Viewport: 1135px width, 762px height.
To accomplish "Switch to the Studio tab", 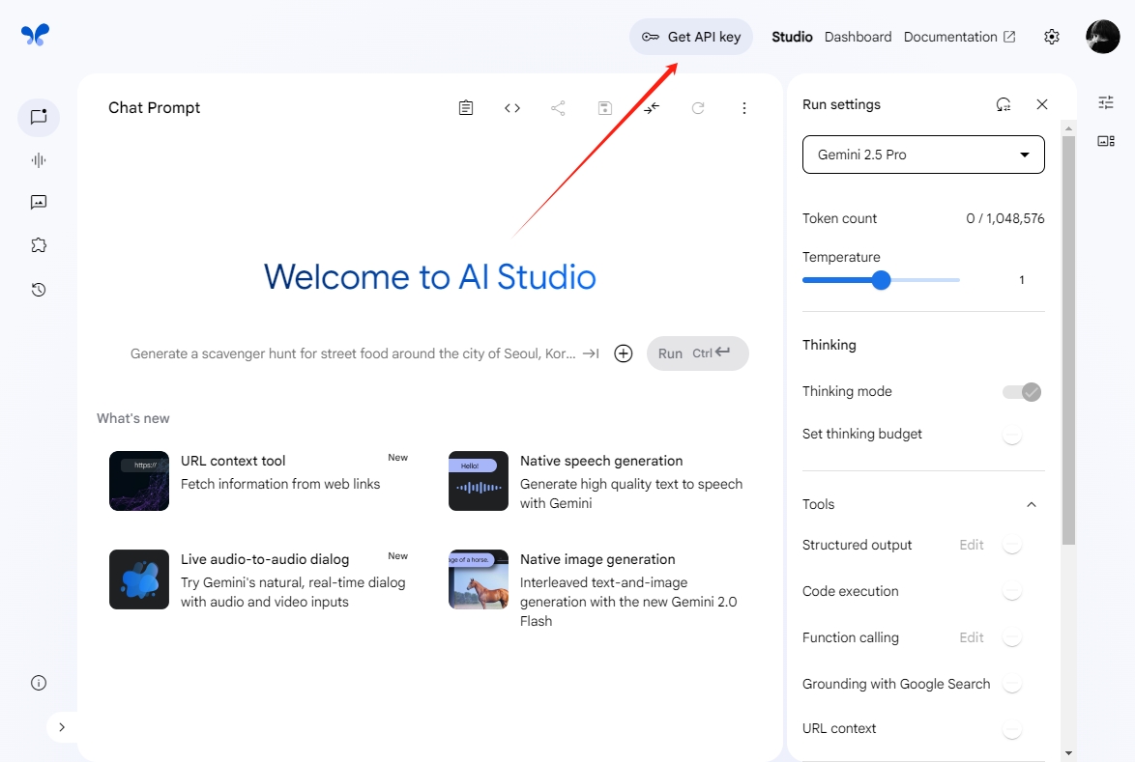I will (x=792, y=37).
